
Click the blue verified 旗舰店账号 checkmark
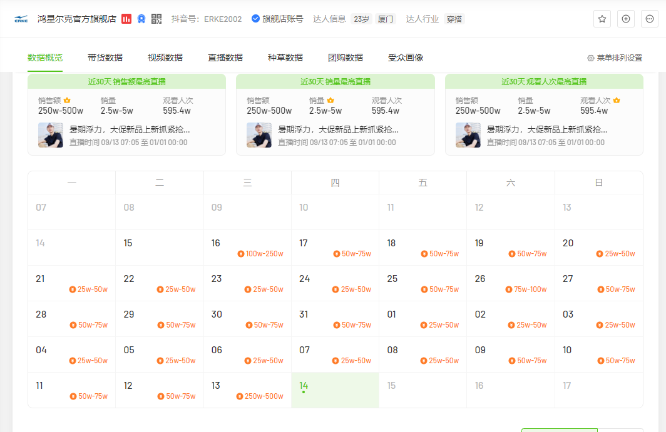255,19
